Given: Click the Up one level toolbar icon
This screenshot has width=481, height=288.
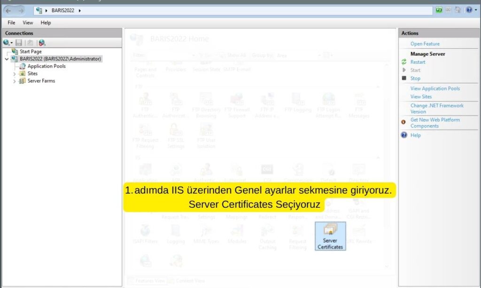Looking at the screenshot, I should coord(30,43).
